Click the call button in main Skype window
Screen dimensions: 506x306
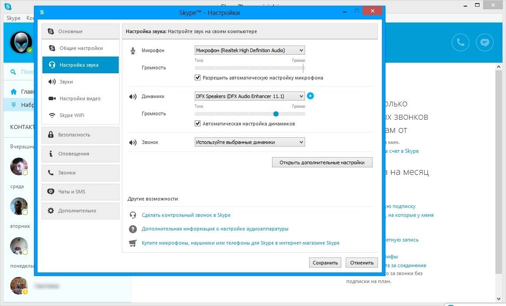point(460,42)
